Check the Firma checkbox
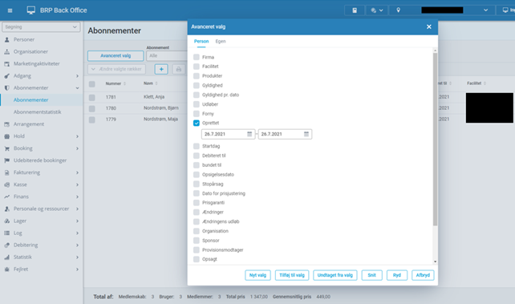 click(197, 57)
